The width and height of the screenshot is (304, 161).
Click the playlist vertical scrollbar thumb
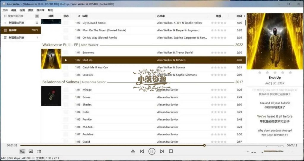coord(245,23)
